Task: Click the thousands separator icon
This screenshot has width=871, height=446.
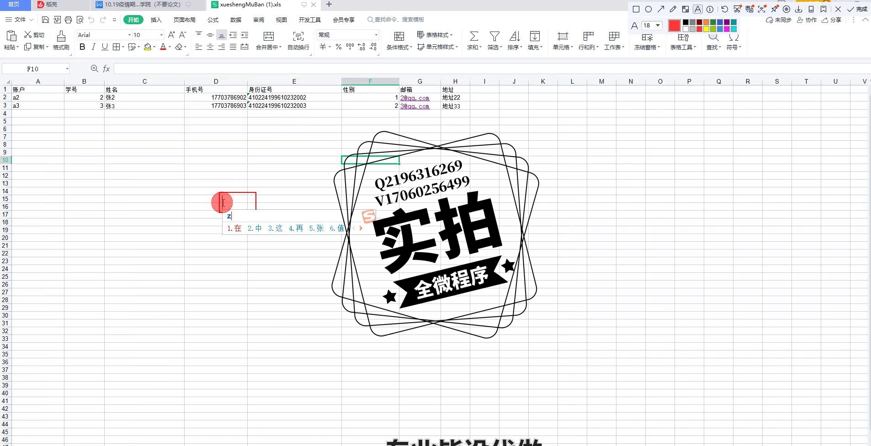Action: 350,47
